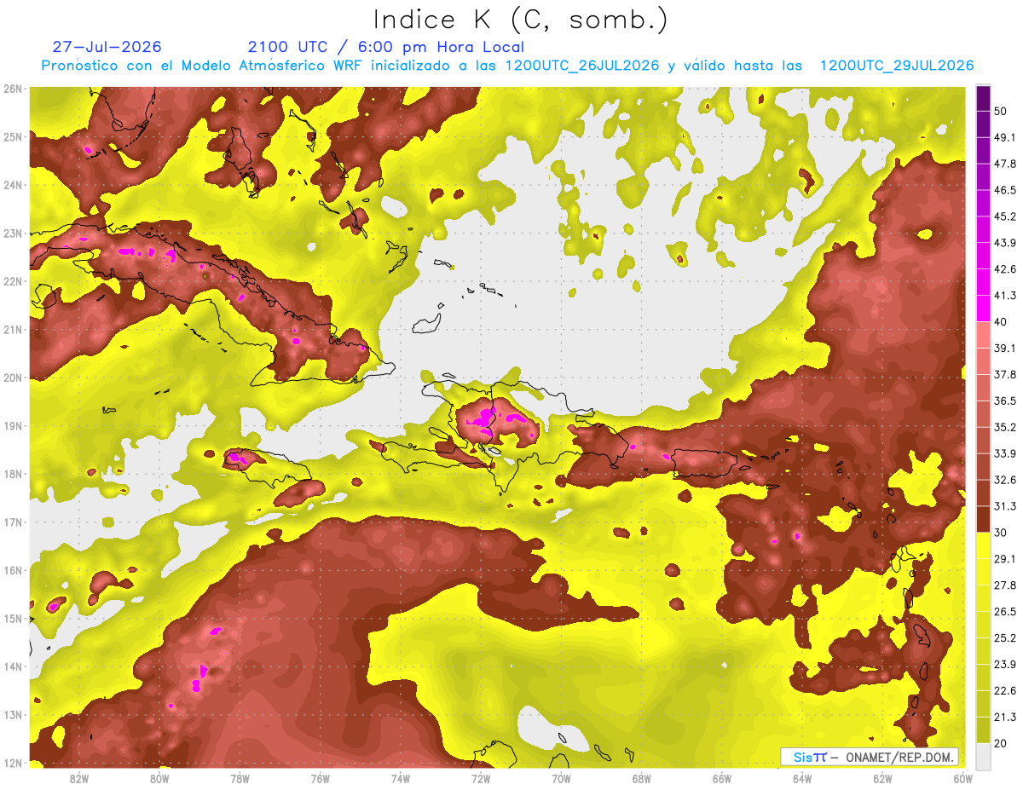This screenshot has width=1023, height=790.
Task: Click the "20" value on the color scale
Action: pyautogui.click(x=1001, y=744)
